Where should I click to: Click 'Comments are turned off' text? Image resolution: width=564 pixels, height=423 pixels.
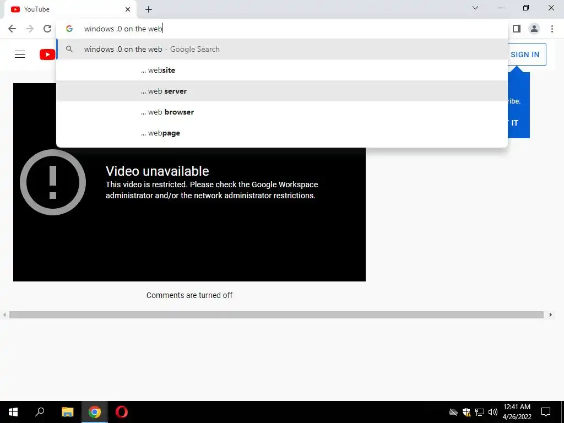[x=189, y=295]
